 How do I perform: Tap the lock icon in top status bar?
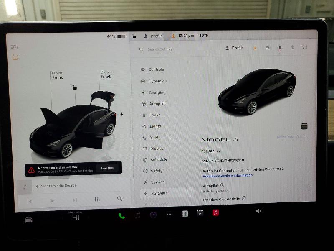tap(134, 36)
